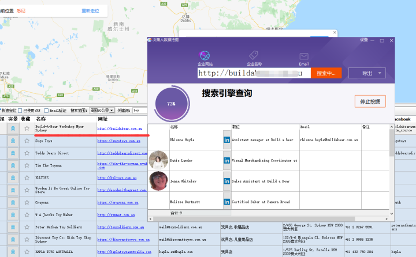416x257 pixels.
Task: Open the kaplatoysaustralia.com link
Action: [124, 252]
